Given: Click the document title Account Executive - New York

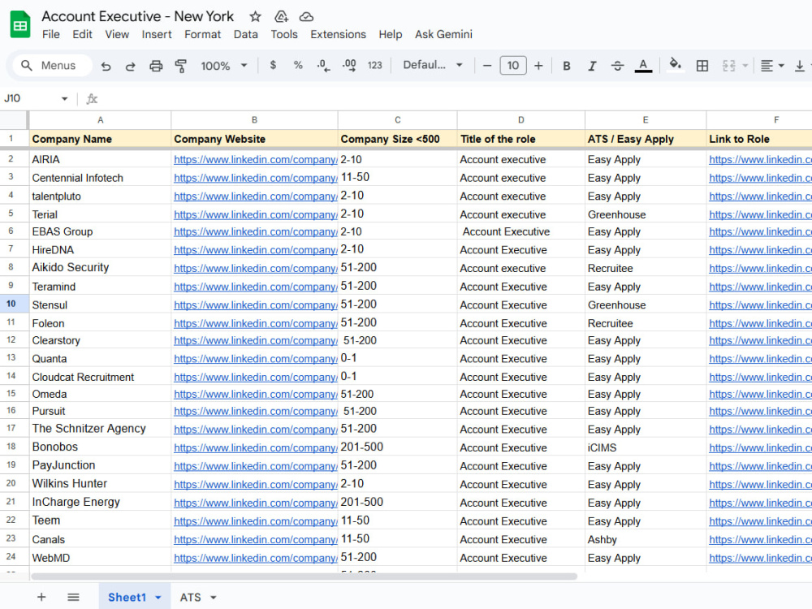Looking at the screenshot, I should (x=138, y=16).
